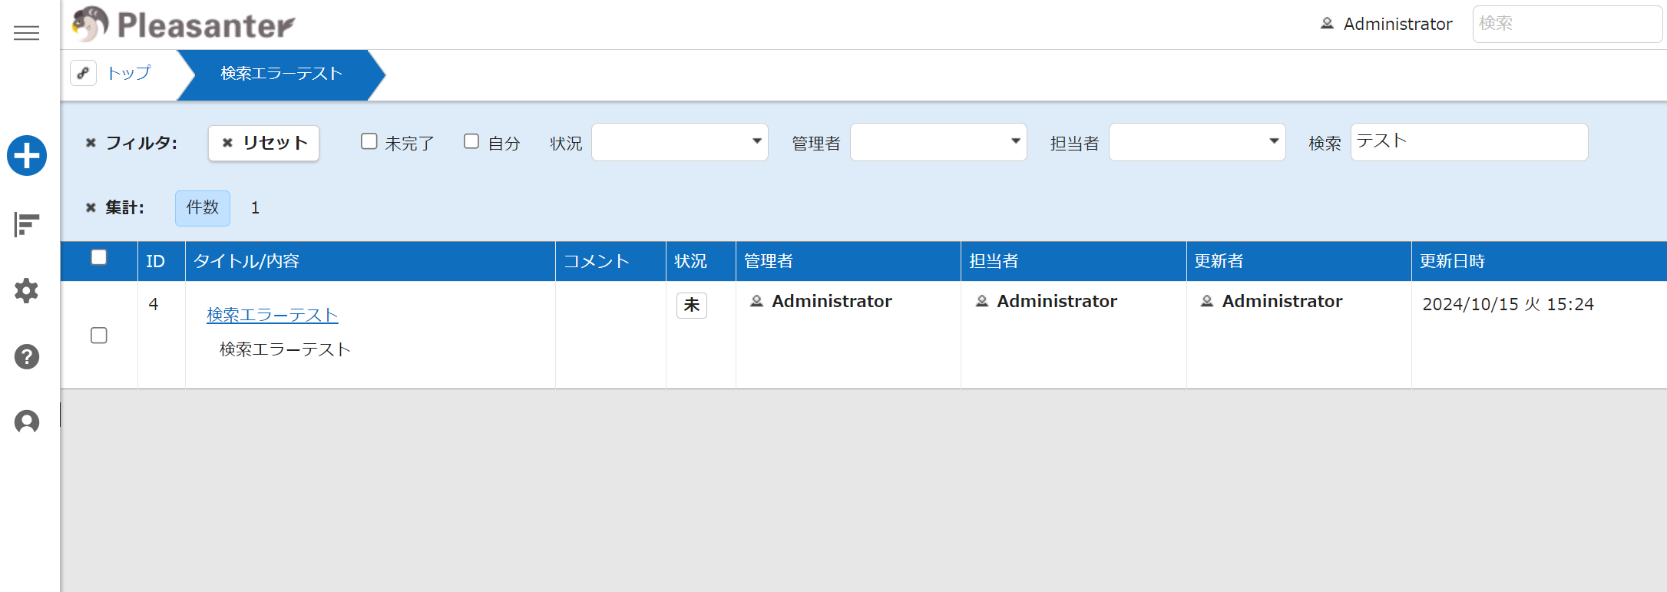Image resolution: width=1667 pixels, height=592 pixels.
Task: Click Administrator in the 管理者 column
Action: tap(821, 301)
